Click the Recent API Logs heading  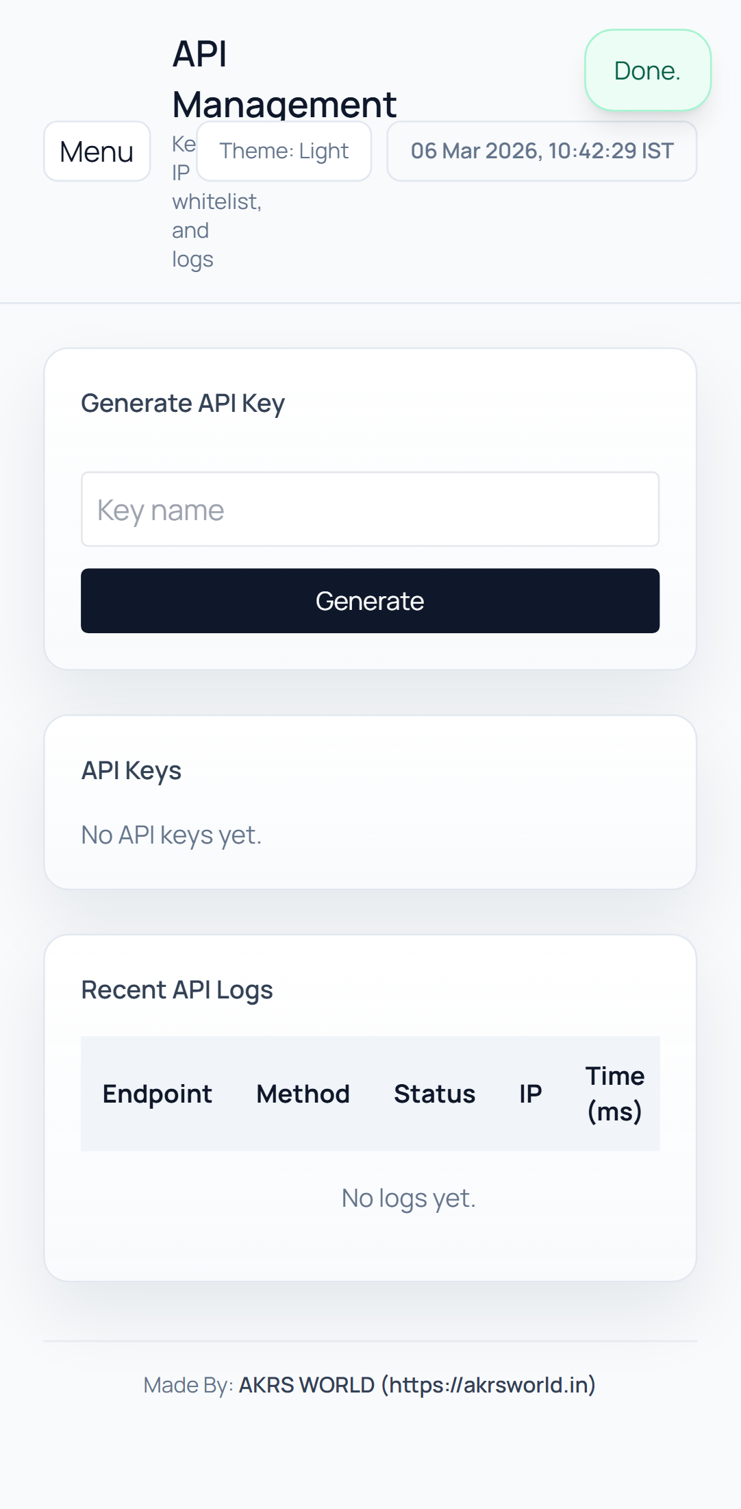[x=177, y=990]
